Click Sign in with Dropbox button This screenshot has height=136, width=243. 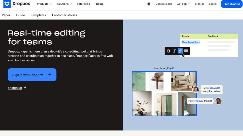pos(32,75)
